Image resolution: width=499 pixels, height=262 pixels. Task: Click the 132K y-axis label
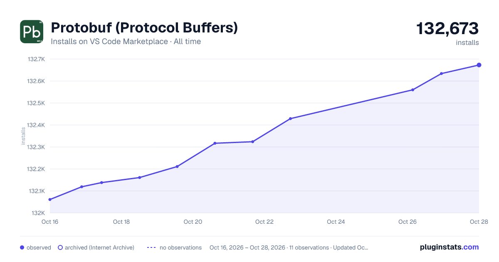pos(38,213)
